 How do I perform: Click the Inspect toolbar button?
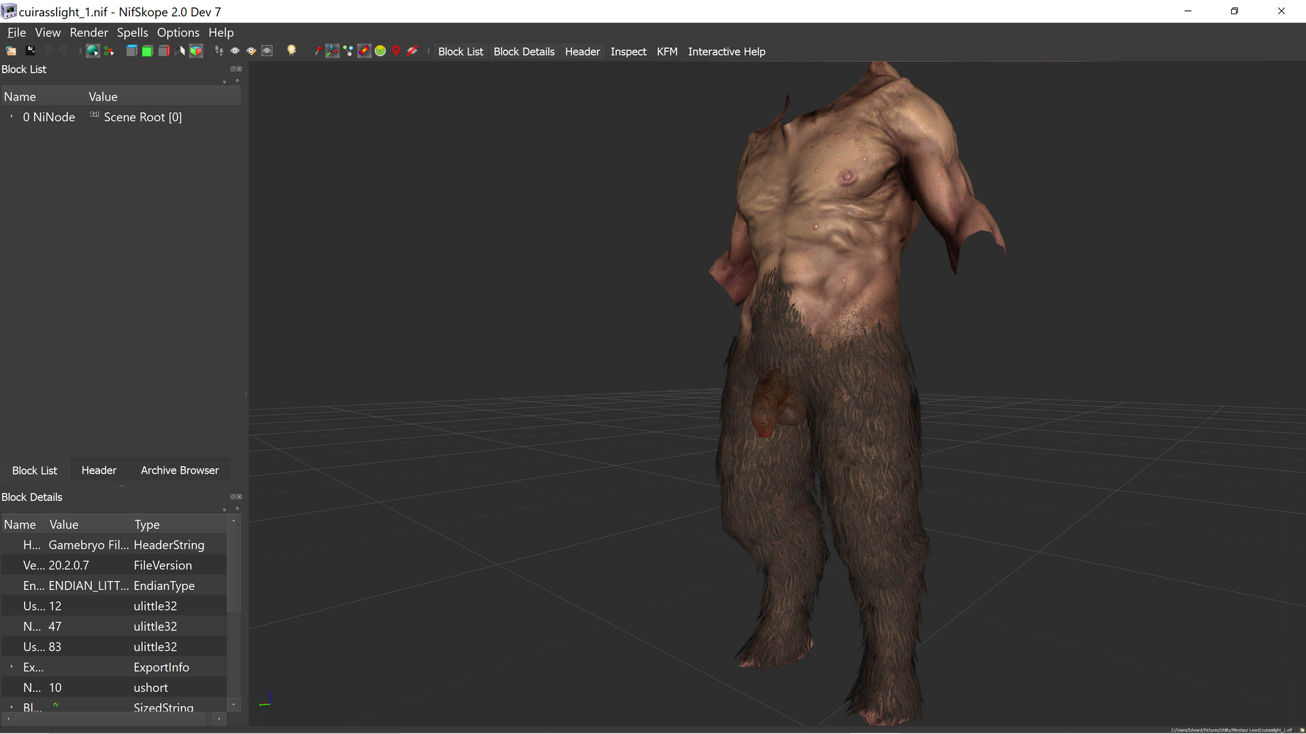coord(628,52)
